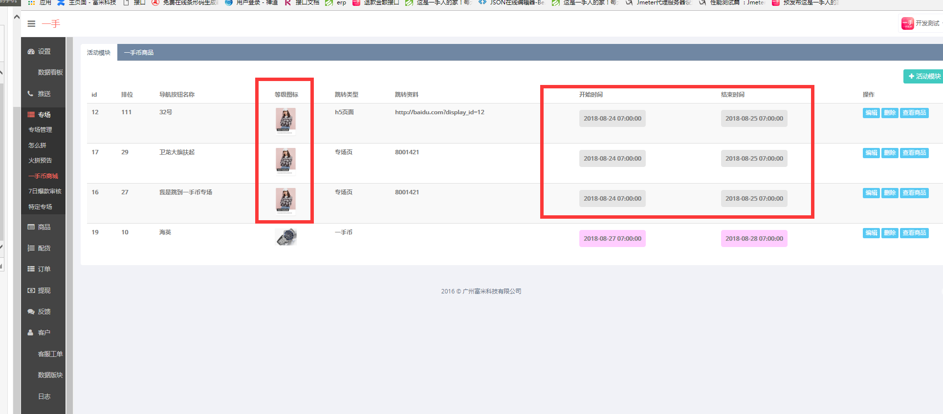Click 编辑 for row 32号
This screenshot has height=414, width=943.
871,113
